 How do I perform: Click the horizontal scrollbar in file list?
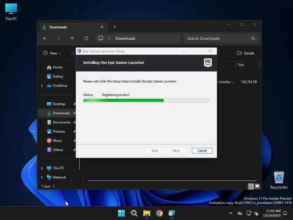pyautogui.click(x=172, y=181)
